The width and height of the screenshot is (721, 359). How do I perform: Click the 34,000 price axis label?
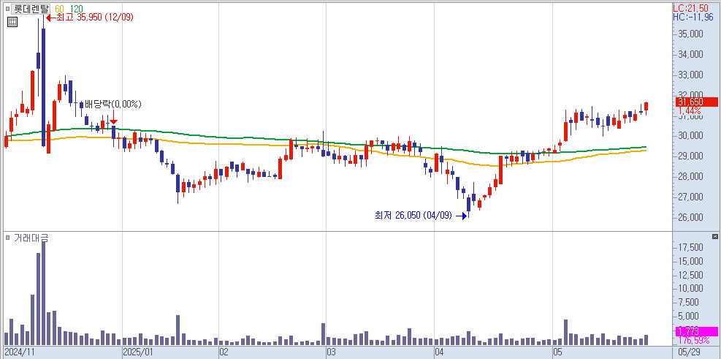[690, 54]
